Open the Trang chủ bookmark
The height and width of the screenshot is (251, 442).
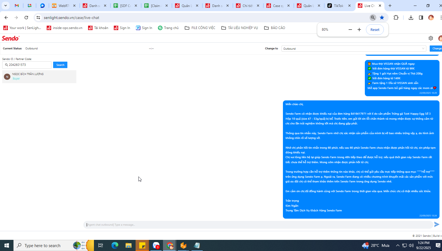pyautogui.click(x=168, y=28)
